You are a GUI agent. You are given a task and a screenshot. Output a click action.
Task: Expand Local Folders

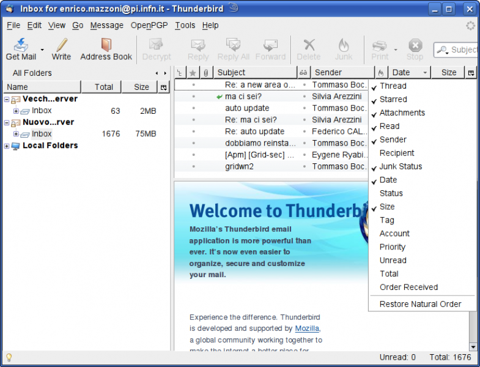pos(7,146)
